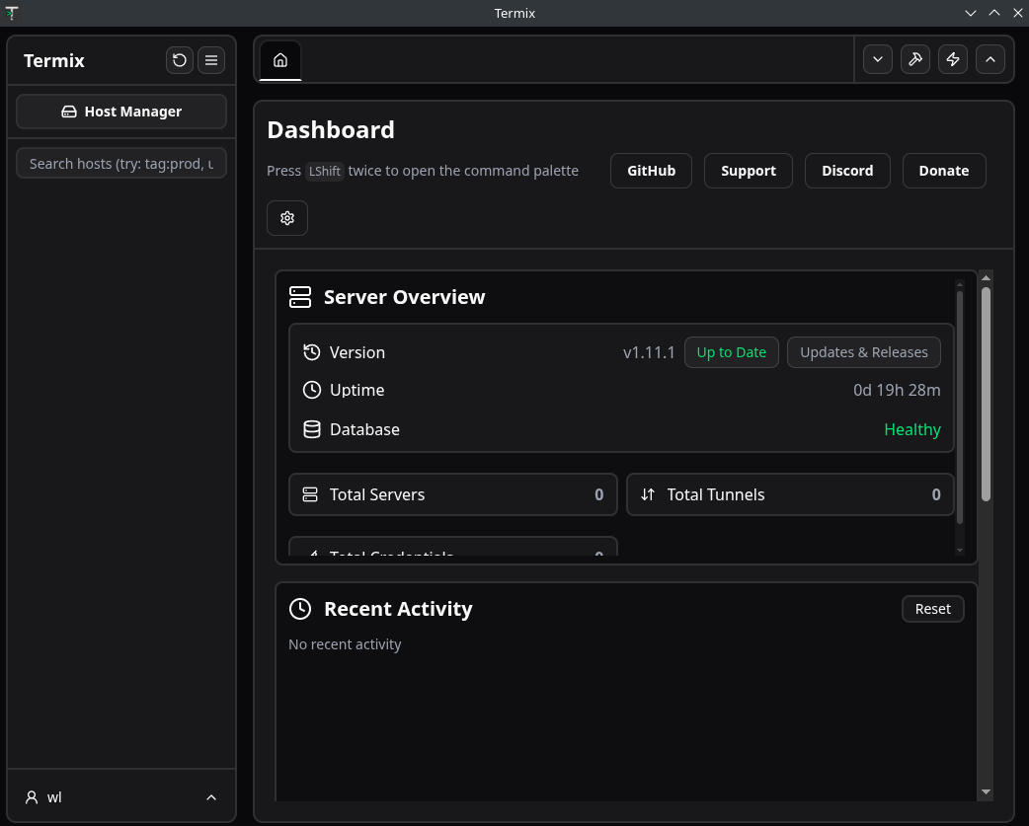Focus the Search hosts input field
This screenshot has height=826, width=1029.
pos(121,163)
